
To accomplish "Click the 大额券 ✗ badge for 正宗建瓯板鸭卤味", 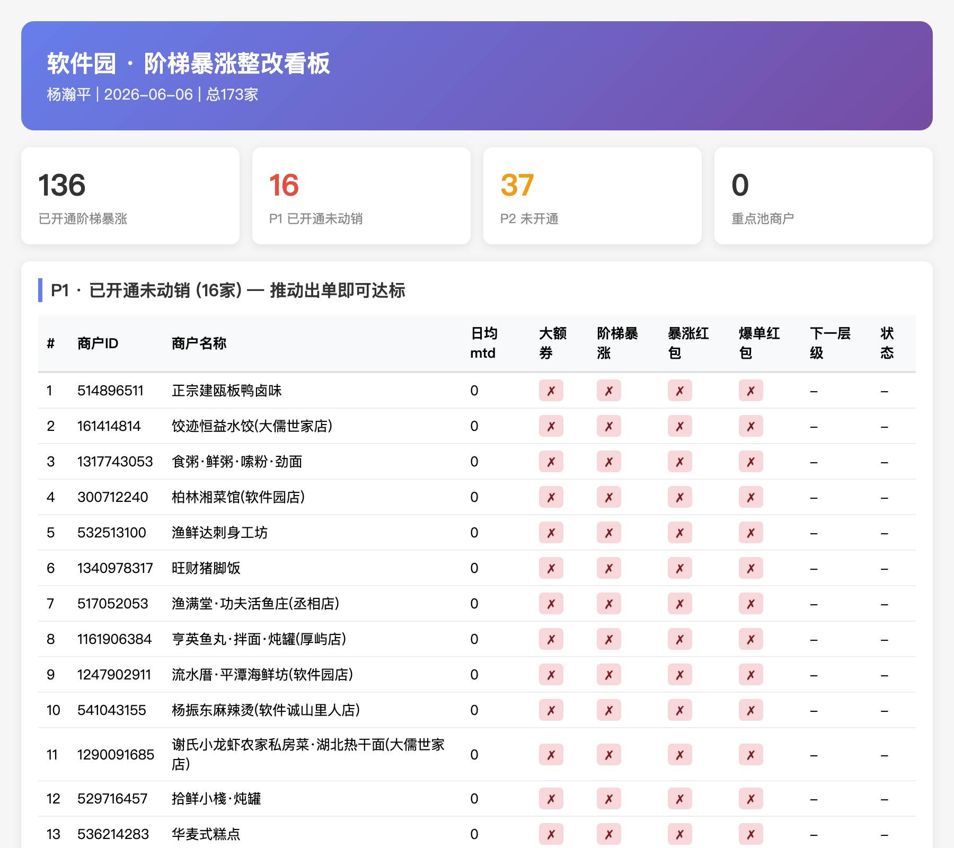I will (x=551, y=391).
